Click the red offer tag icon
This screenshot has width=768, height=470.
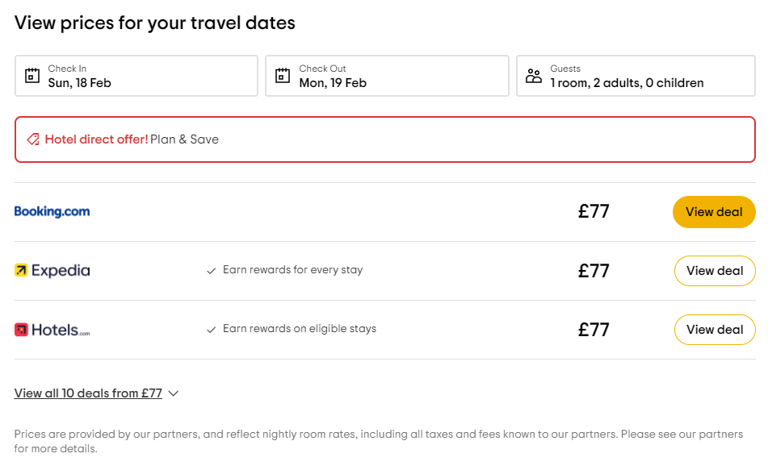pyautogui.click(x=33, y=139)
